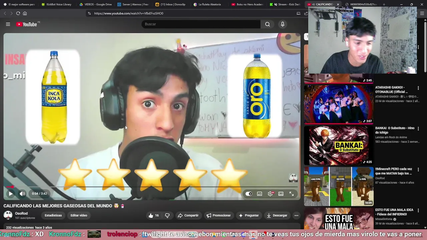Close the active CALIFICANDO tab
This screenshot has height=240, width=427.
338,4
